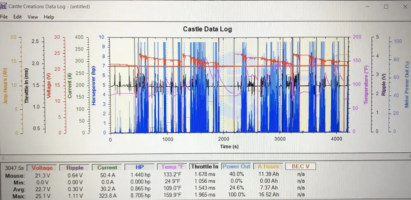Click the 3000 tick on the time axis
Image resolution: width=411 pixels, height=200 pixels.
point(280,139)
